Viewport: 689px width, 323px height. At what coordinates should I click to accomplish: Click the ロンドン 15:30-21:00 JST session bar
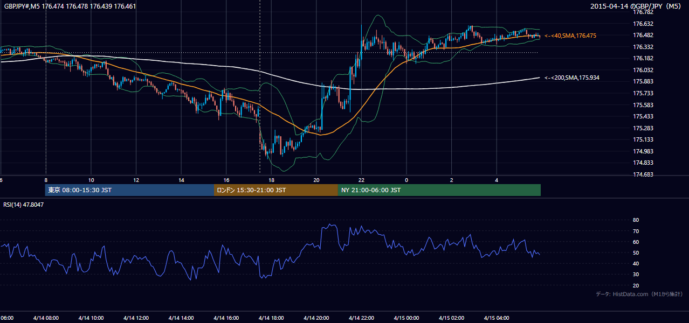click(276, 190)
